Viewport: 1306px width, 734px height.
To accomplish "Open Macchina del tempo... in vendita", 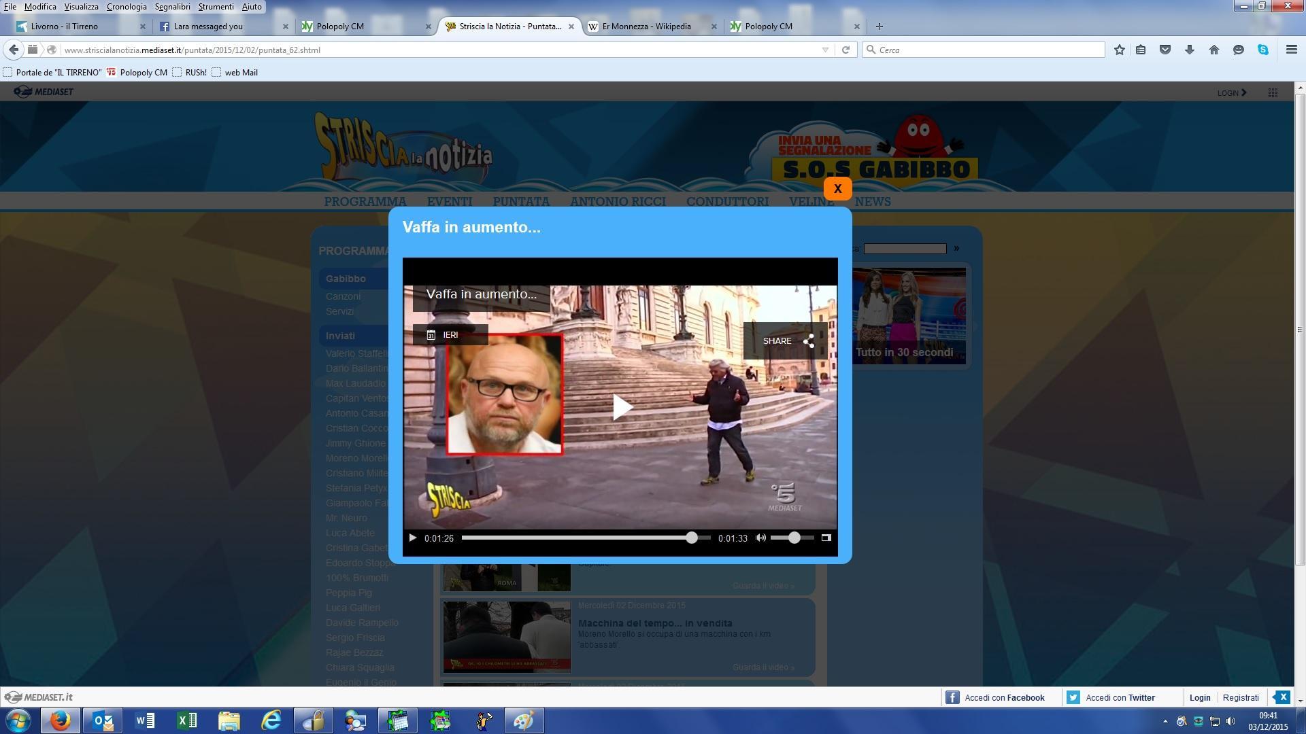I will (x=655, y=623).
